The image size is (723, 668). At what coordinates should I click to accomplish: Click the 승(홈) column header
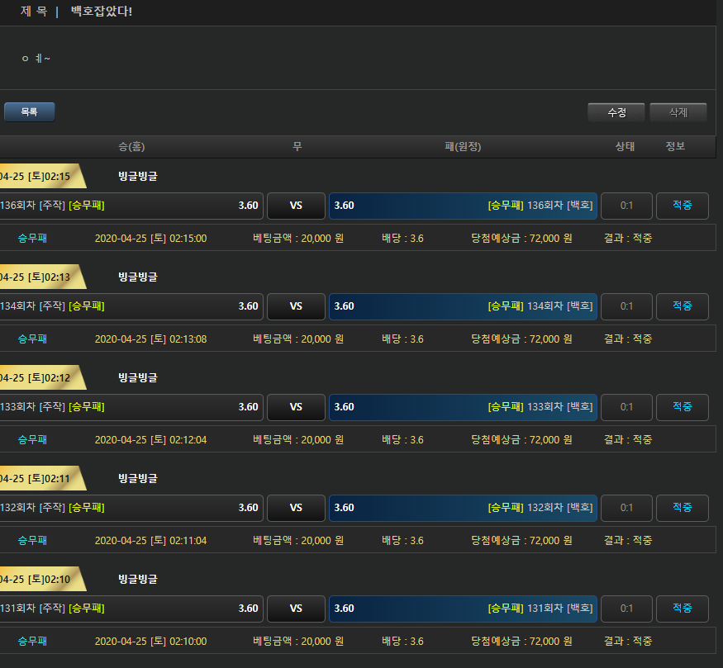pos(131,147)
